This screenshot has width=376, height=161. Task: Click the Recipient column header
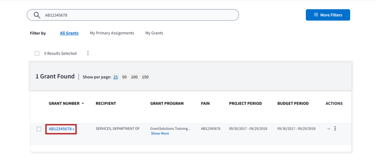pyautogui.click(x=106, y=103)
